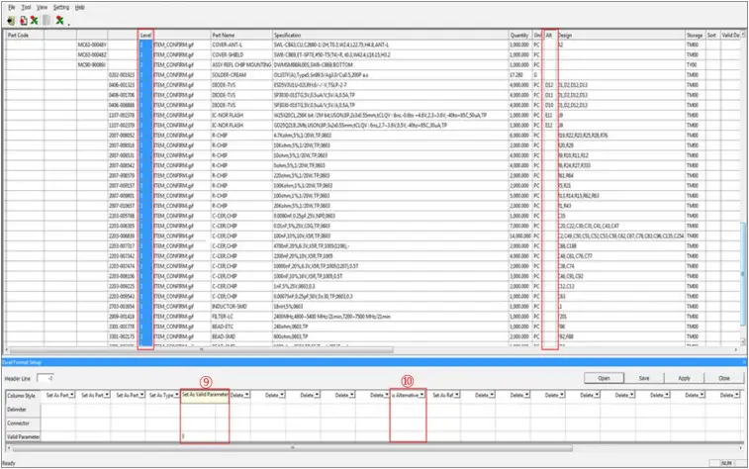Select part code 2909-001418 cell
This screenshot has height=469, width=749.
[122, 317]
